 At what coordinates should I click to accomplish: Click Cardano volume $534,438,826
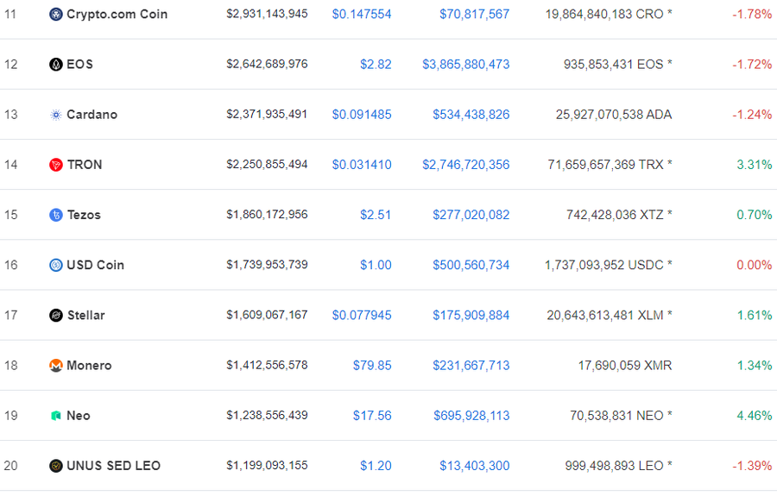(x=471, y=115)
